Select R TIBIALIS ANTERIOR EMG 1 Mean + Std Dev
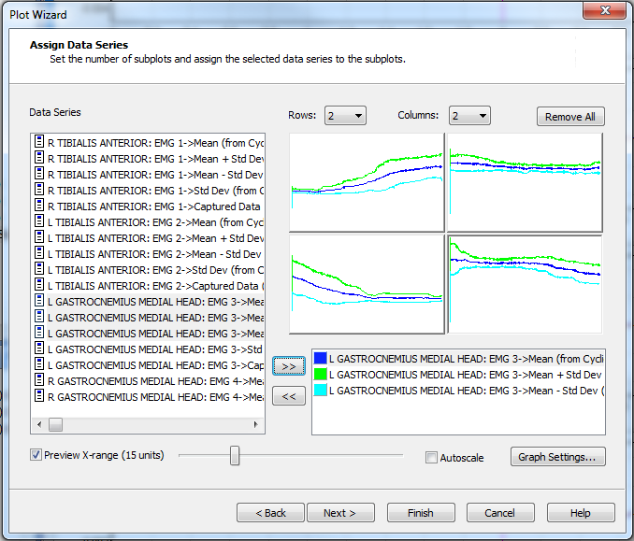The image size is (634, 541). (x=155, y=159)
